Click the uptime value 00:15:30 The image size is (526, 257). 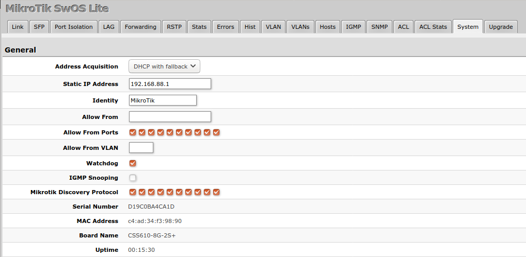[x=141, y=250]
